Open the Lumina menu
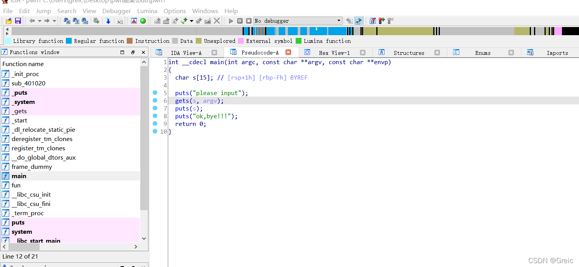 [147, 11]
